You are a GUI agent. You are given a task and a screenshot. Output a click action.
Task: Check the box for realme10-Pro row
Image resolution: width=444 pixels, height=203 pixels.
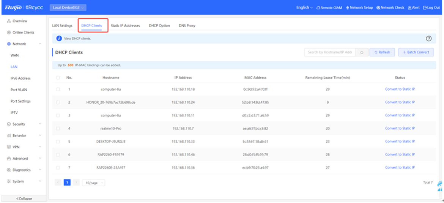(x=58, y=128)
